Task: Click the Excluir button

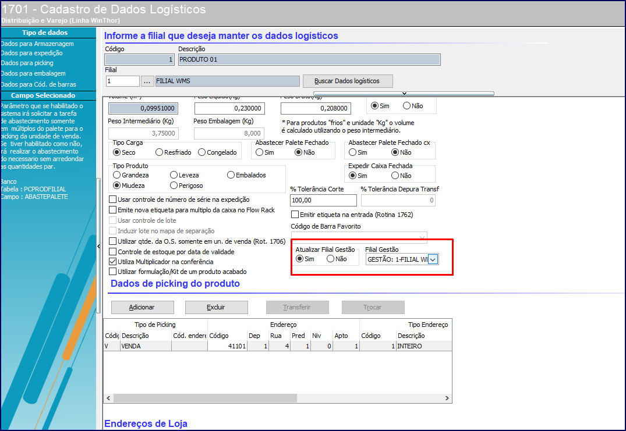Action: 217,308
